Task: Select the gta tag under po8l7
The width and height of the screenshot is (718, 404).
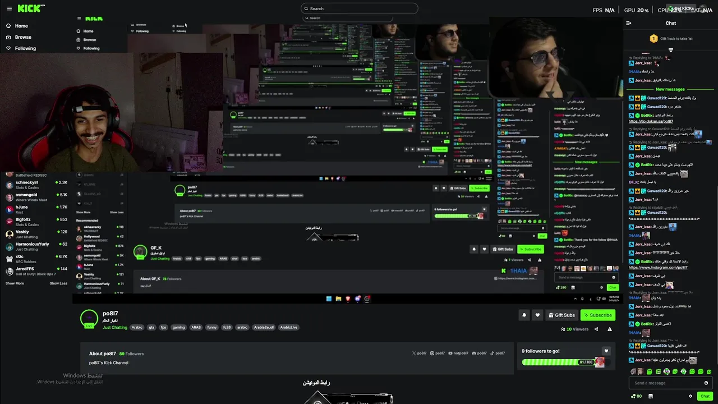Action: click(x=151, y=327)
